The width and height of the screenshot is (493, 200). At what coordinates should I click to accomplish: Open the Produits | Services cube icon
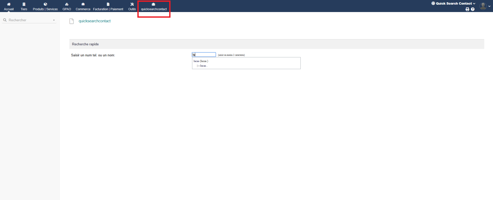[x=45, y=4]
